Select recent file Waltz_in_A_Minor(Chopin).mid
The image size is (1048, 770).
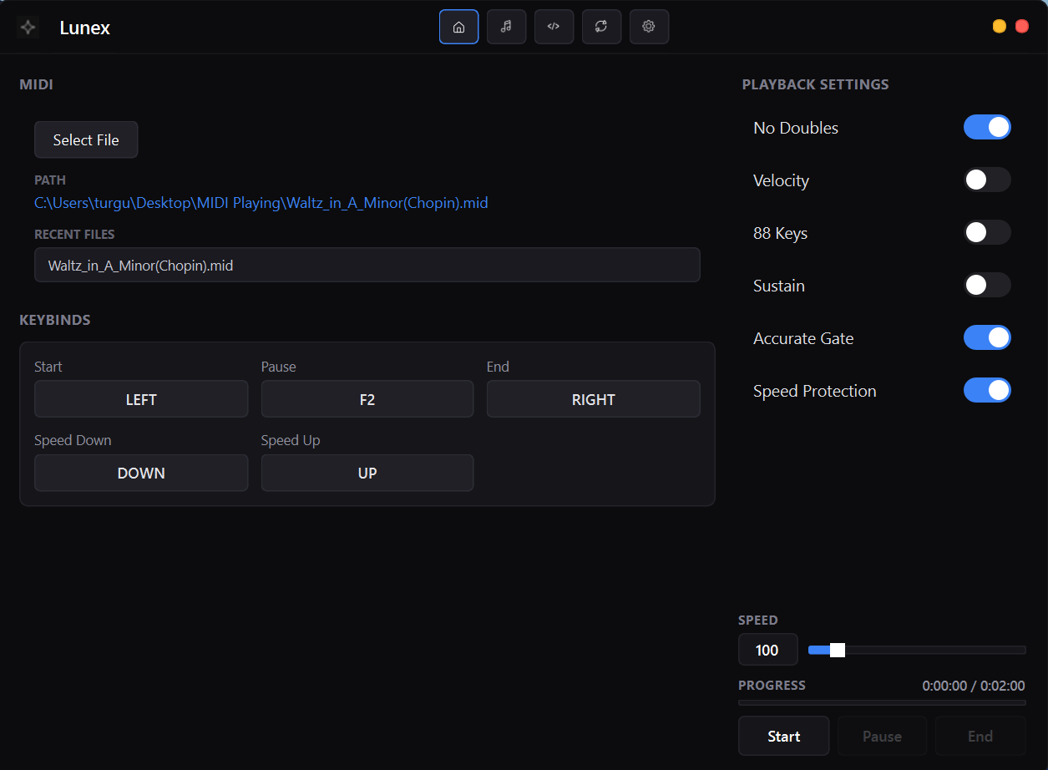(x=367, y=265)
